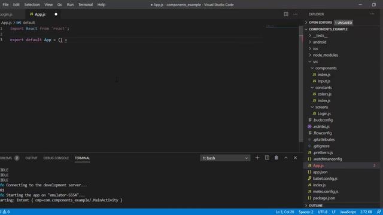
Task: Switch to the Output panel tab
Action: (x=32, y=158)
